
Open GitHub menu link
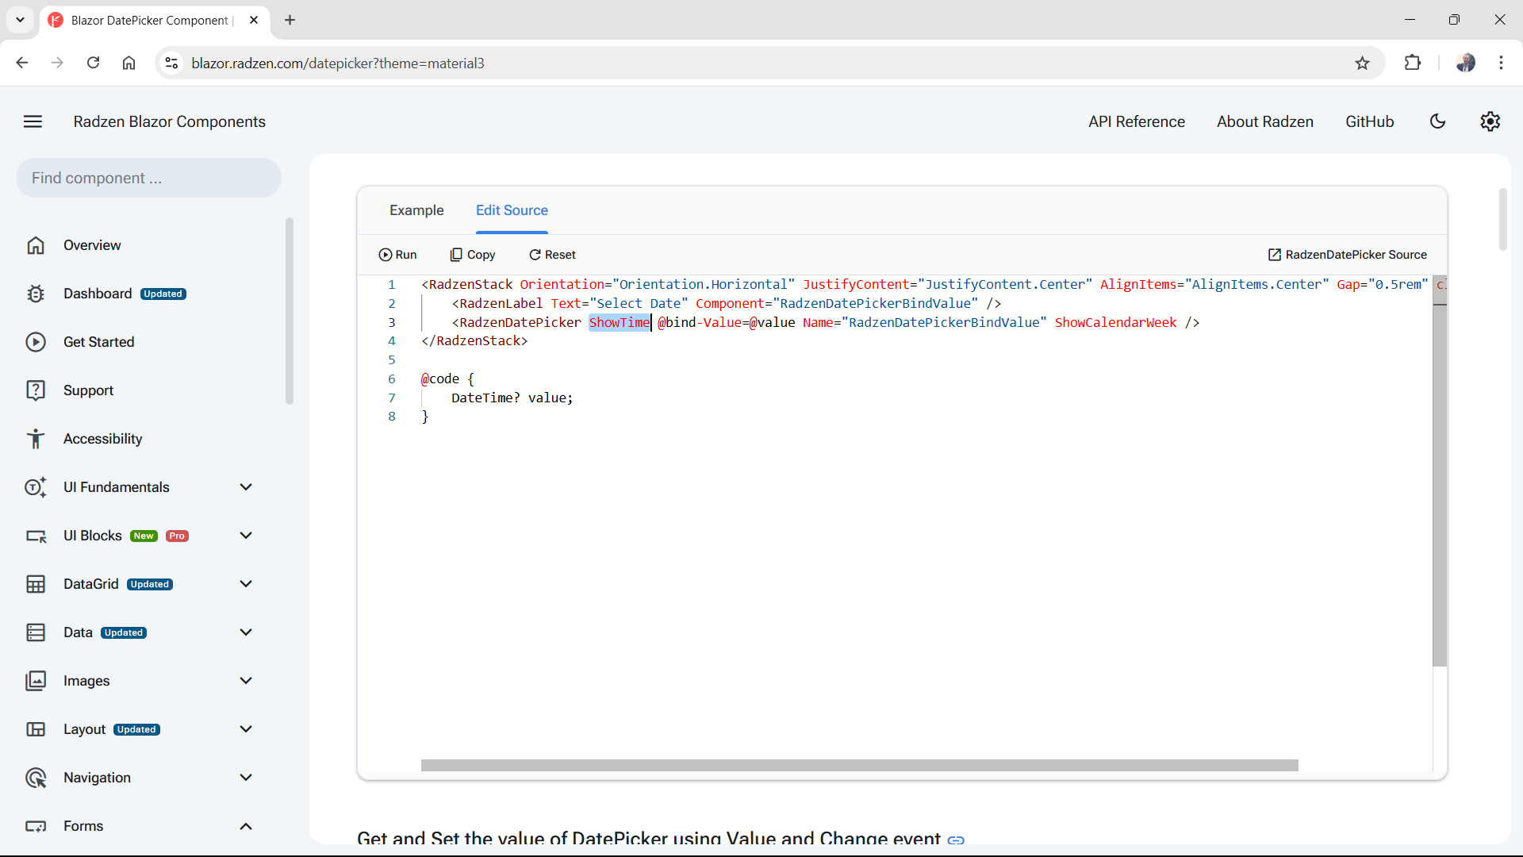tap(1369, 121)
